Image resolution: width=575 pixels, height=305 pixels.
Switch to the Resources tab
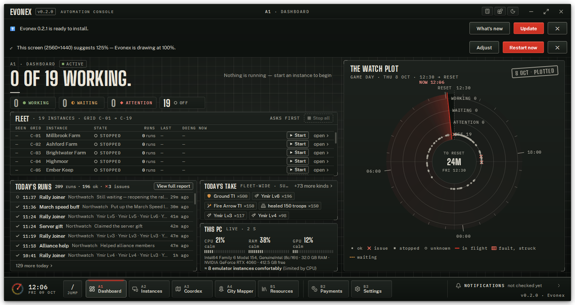[x=278, y=289]
